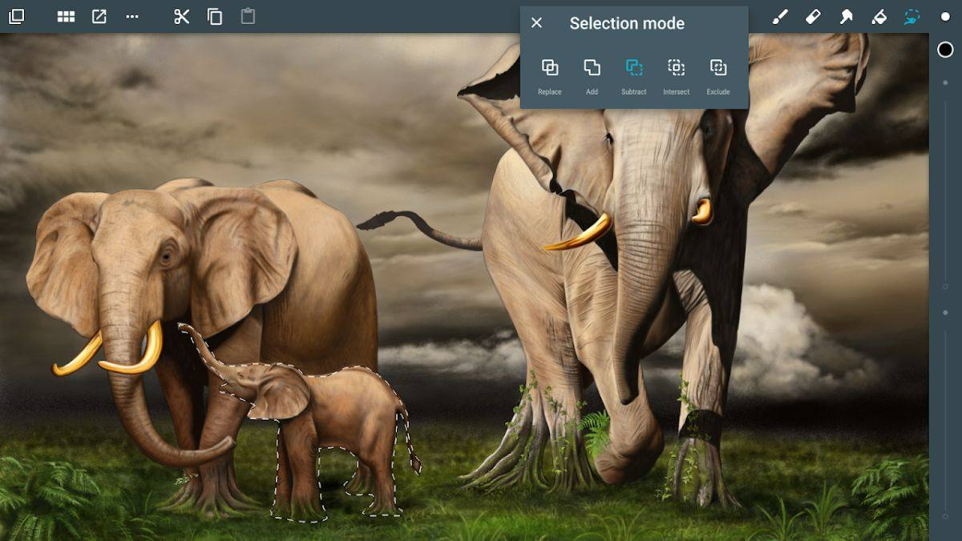This screenshot has height=541, width=962.
Task: Tap the white brush preview dot
Action: (x=945, y=17)
